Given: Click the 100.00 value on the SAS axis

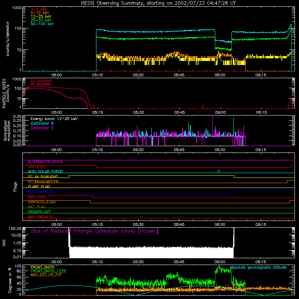Looking at the screenshot, I should coord(15,228).
